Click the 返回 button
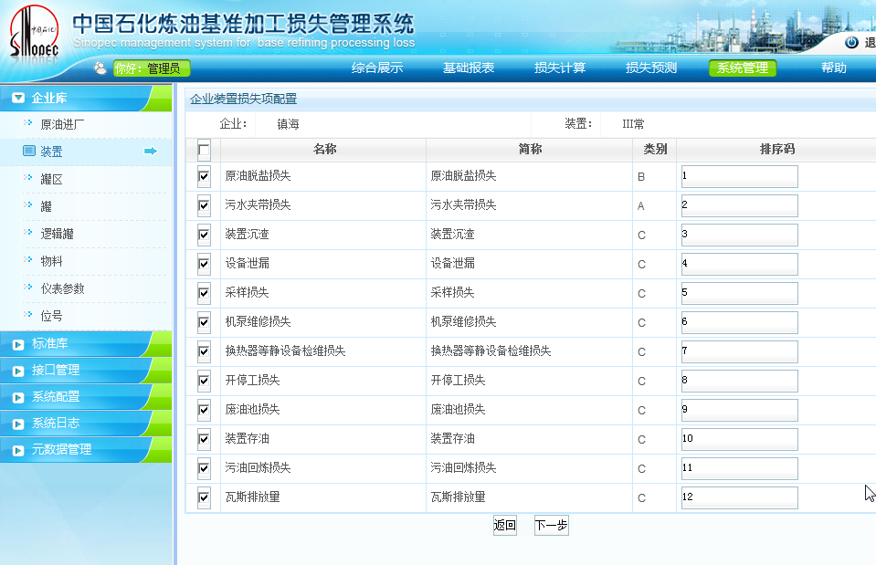876x565 pixels. pos(505,526)
